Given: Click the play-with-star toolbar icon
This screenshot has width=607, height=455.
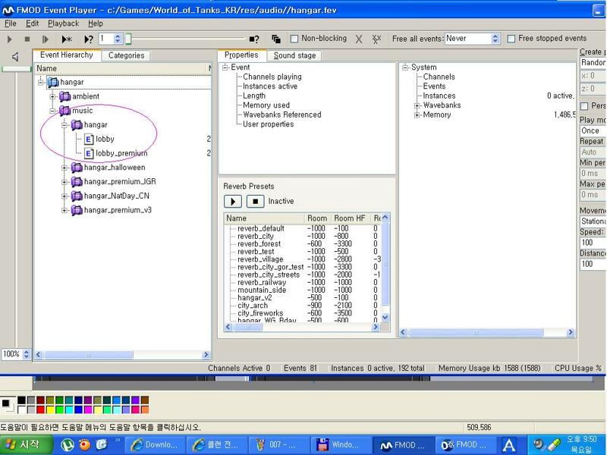Looking at the screenshot, I should [67, 39].
